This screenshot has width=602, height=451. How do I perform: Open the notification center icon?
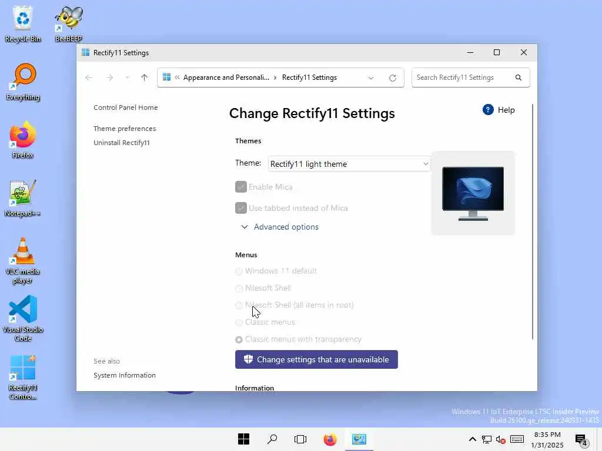(x=581, y=440)
